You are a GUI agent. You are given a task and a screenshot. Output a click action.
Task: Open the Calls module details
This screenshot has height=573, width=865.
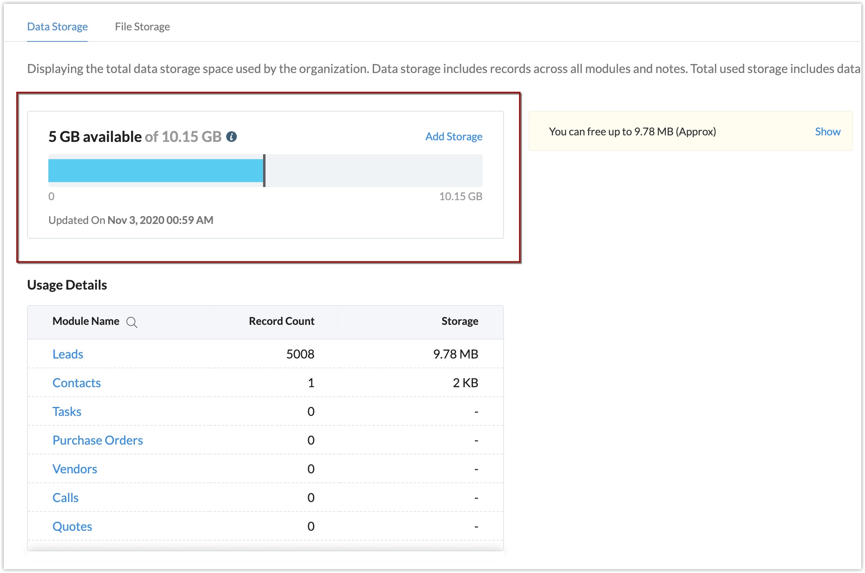(x=65, y=497)
